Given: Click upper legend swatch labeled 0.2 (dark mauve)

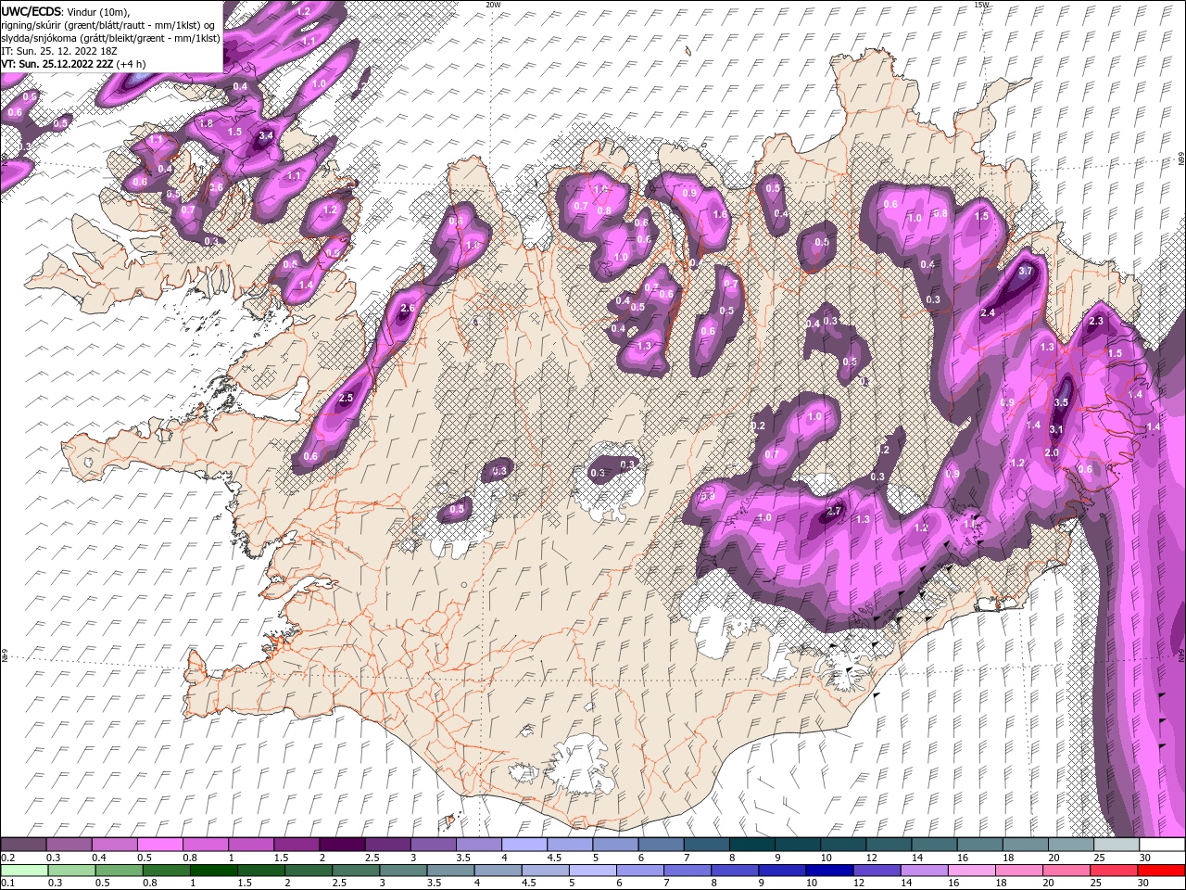Looking at the screenshot, I should (23, 845).
